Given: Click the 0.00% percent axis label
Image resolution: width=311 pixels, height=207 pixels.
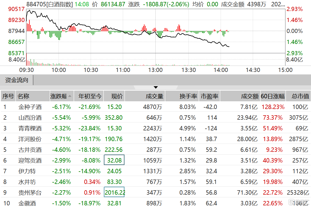Looking at the screenshot, I should tap(295, 31).
